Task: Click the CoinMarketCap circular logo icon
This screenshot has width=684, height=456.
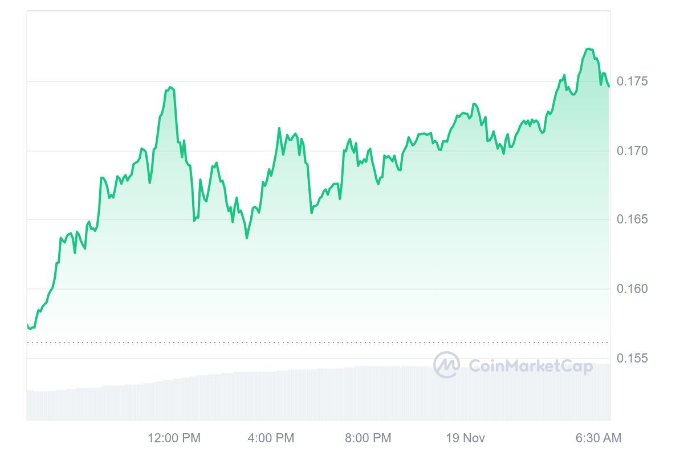Action: click(x=446, y=365)
